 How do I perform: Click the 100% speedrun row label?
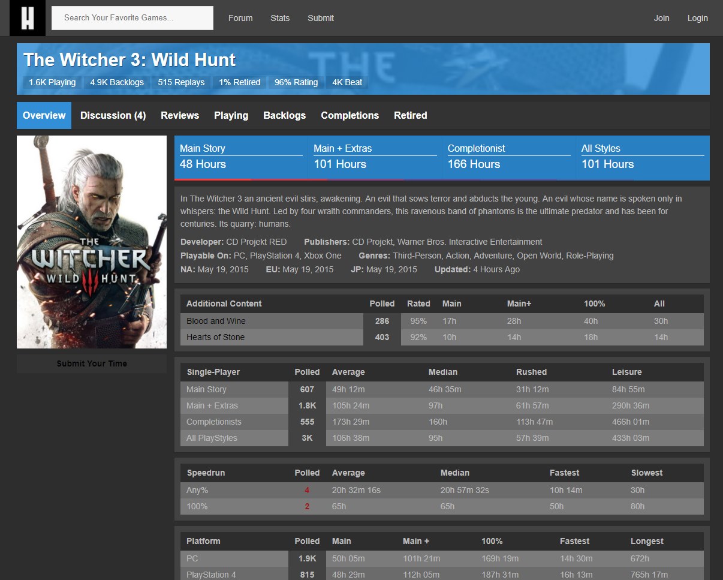point(197,506)
